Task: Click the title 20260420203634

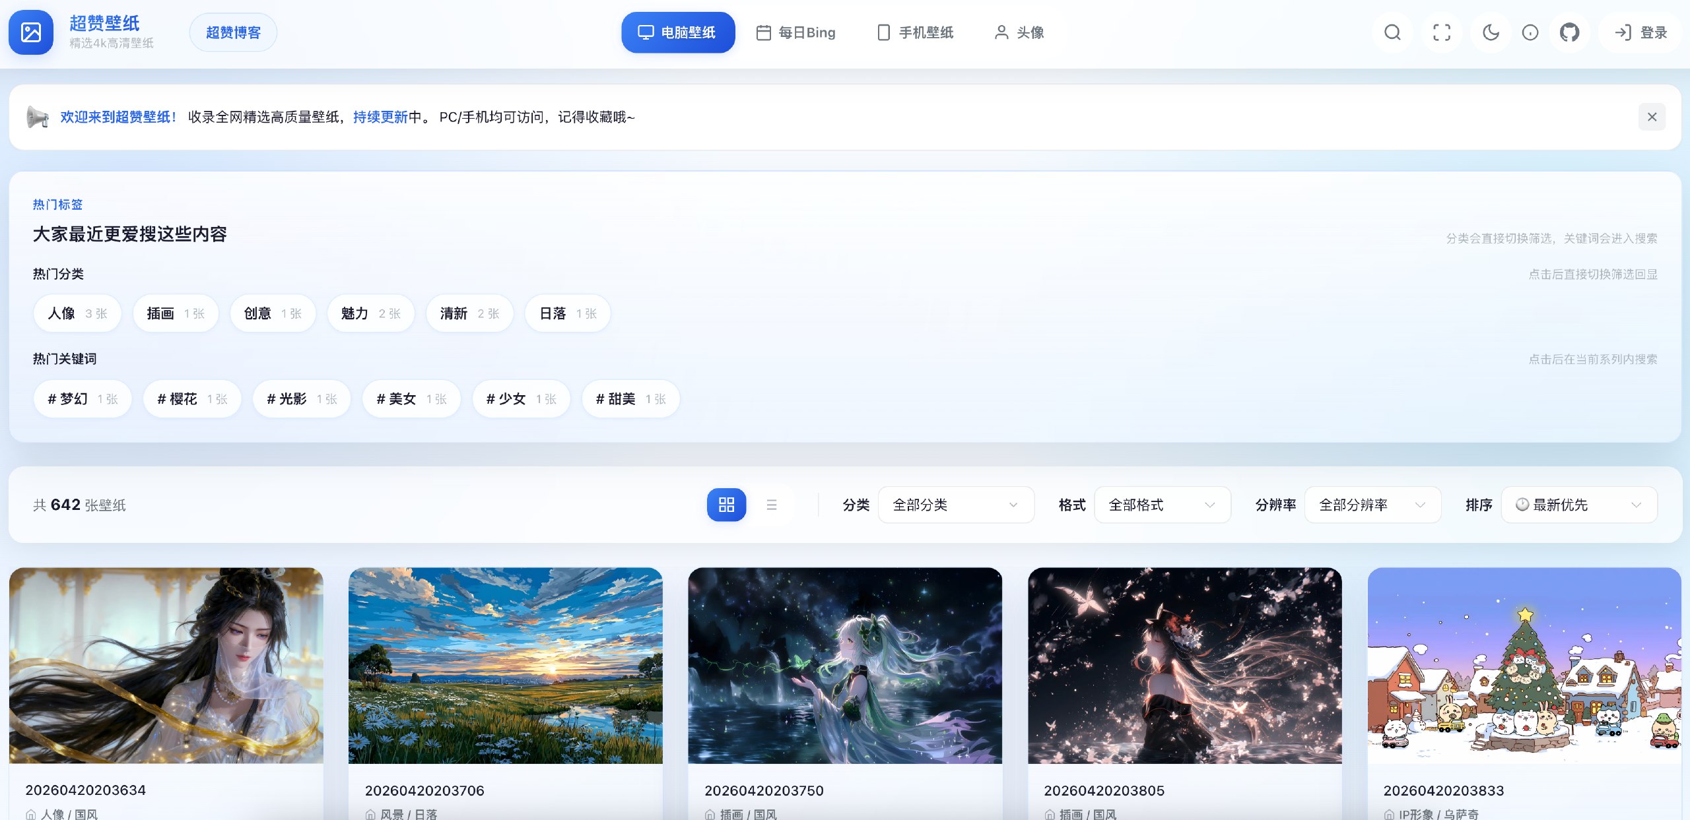Action: click(86, 790)
